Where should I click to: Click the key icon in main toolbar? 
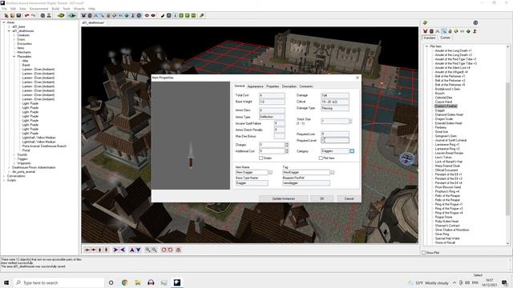[x=201, y=15]
